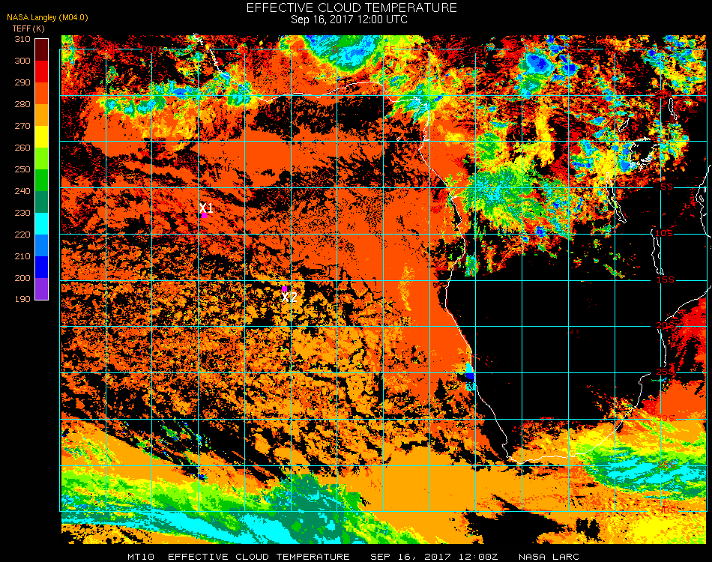Click the 'TEFF (K)' legend heading

[x=28, y=28]
